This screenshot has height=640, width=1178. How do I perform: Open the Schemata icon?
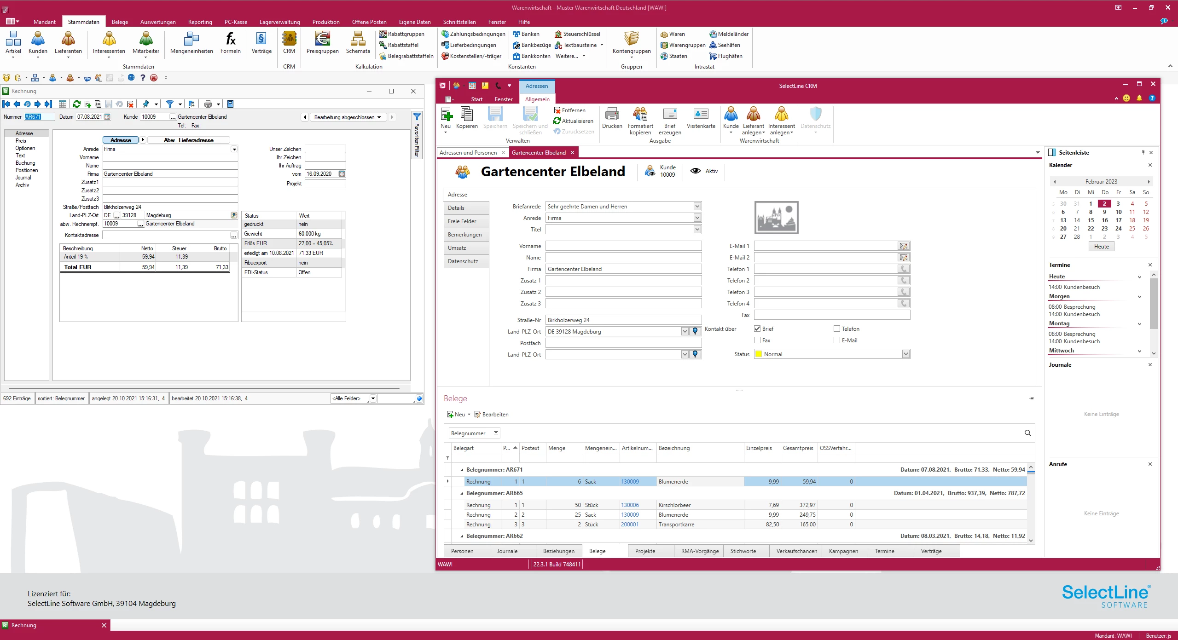[x=358, y=43]
